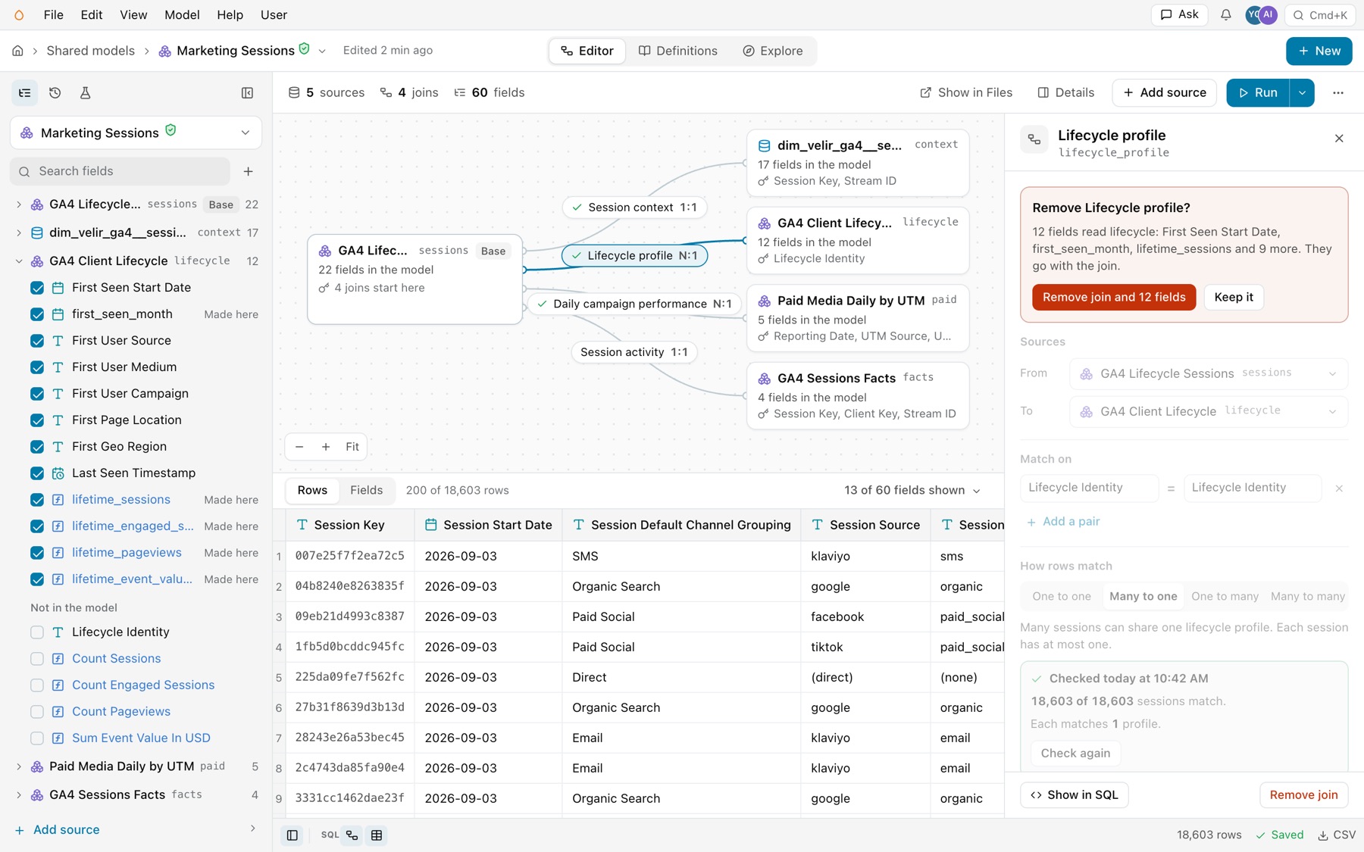
Task: Select the Lifecycle profile N:1 join
Action: 634,256
